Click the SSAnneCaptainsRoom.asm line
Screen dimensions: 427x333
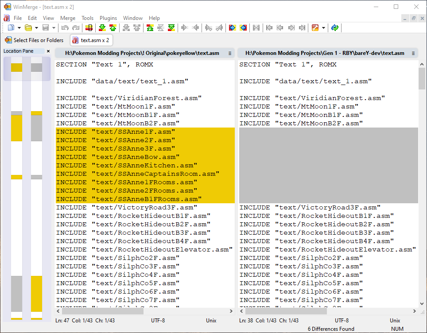[145, 174]
